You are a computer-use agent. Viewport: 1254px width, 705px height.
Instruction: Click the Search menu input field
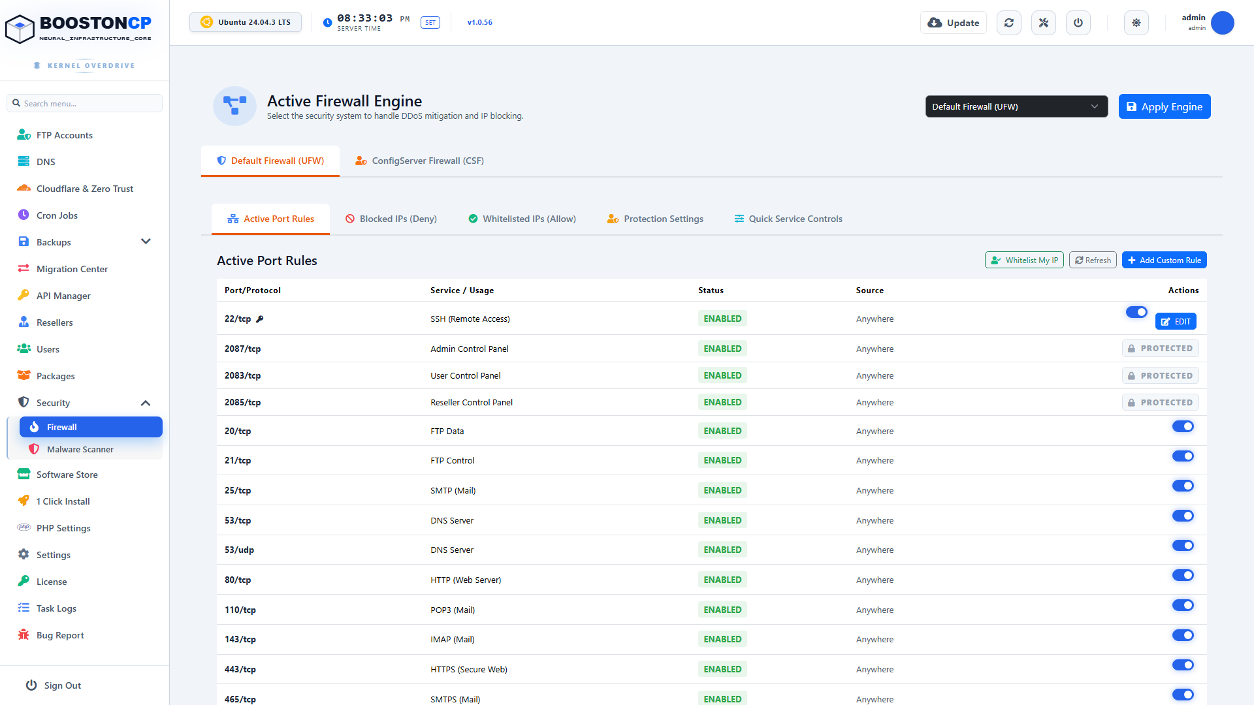pos(85,103)
